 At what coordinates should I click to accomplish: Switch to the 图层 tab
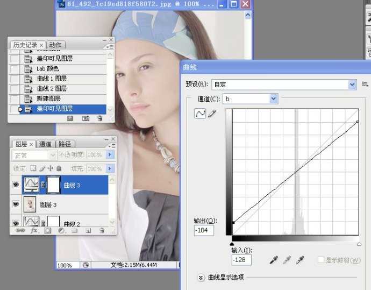point(22,144)
